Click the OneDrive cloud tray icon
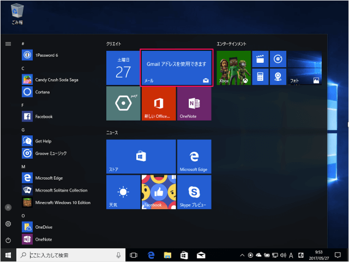 [258, 255]
